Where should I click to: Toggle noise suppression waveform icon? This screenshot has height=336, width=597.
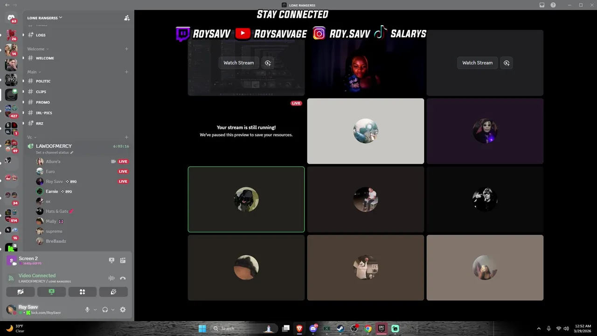point(111,278)
